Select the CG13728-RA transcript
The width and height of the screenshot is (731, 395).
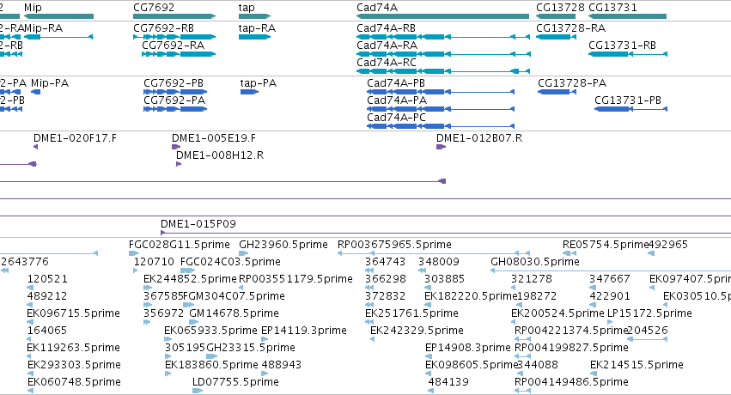pyautogui.click(x=556, y=37)
